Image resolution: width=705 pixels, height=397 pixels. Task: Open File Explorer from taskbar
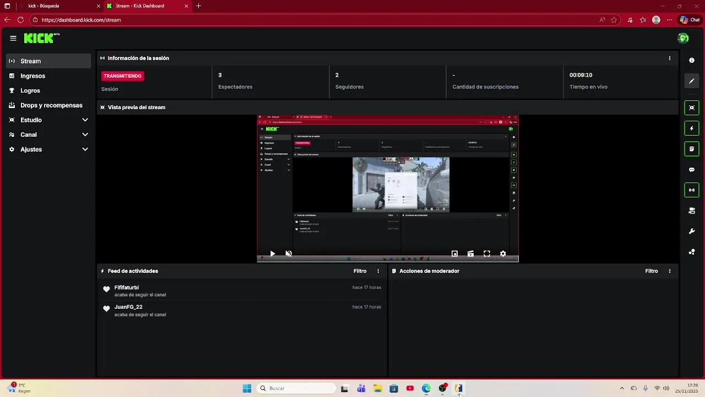(x=378, y=388)
